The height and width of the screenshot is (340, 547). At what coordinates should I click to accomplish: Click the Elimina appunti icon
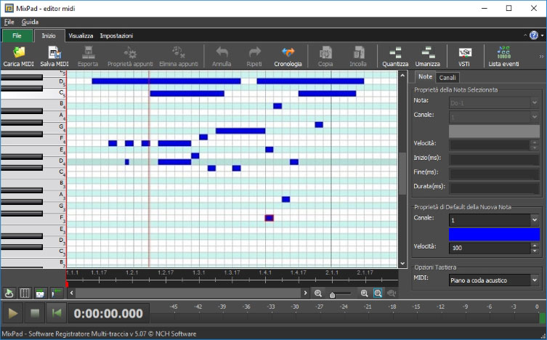pyautogui.click(x=179, y=52)
